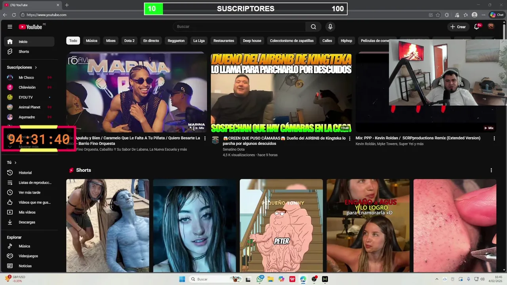This screenshot has height=285, width=507.
Task: Play the Dueño del AIRBNB video thumbnail
Action: [281, 93]
